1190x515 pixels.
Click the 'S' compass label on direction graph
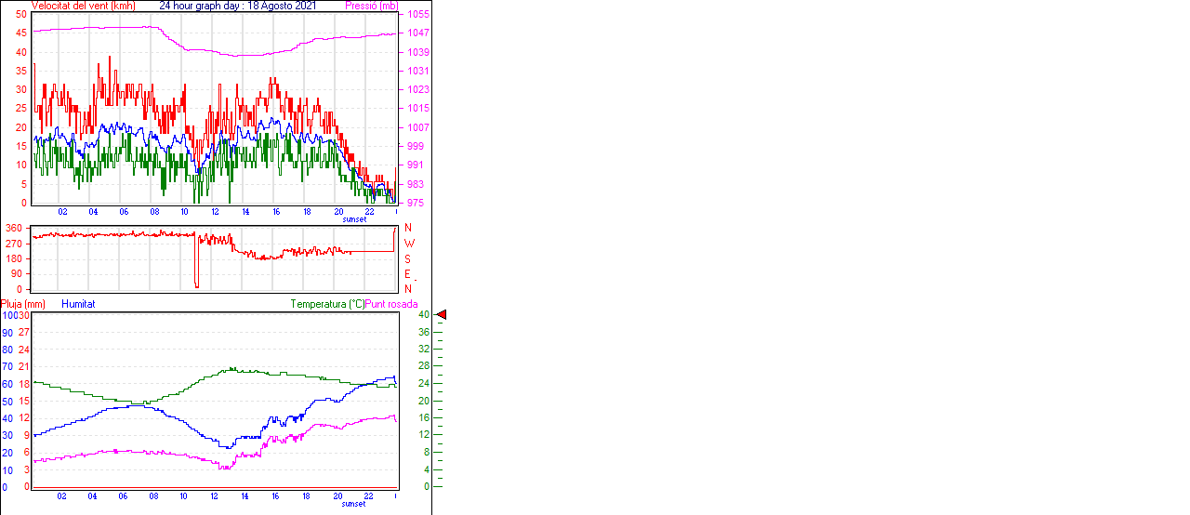point(407,259)
